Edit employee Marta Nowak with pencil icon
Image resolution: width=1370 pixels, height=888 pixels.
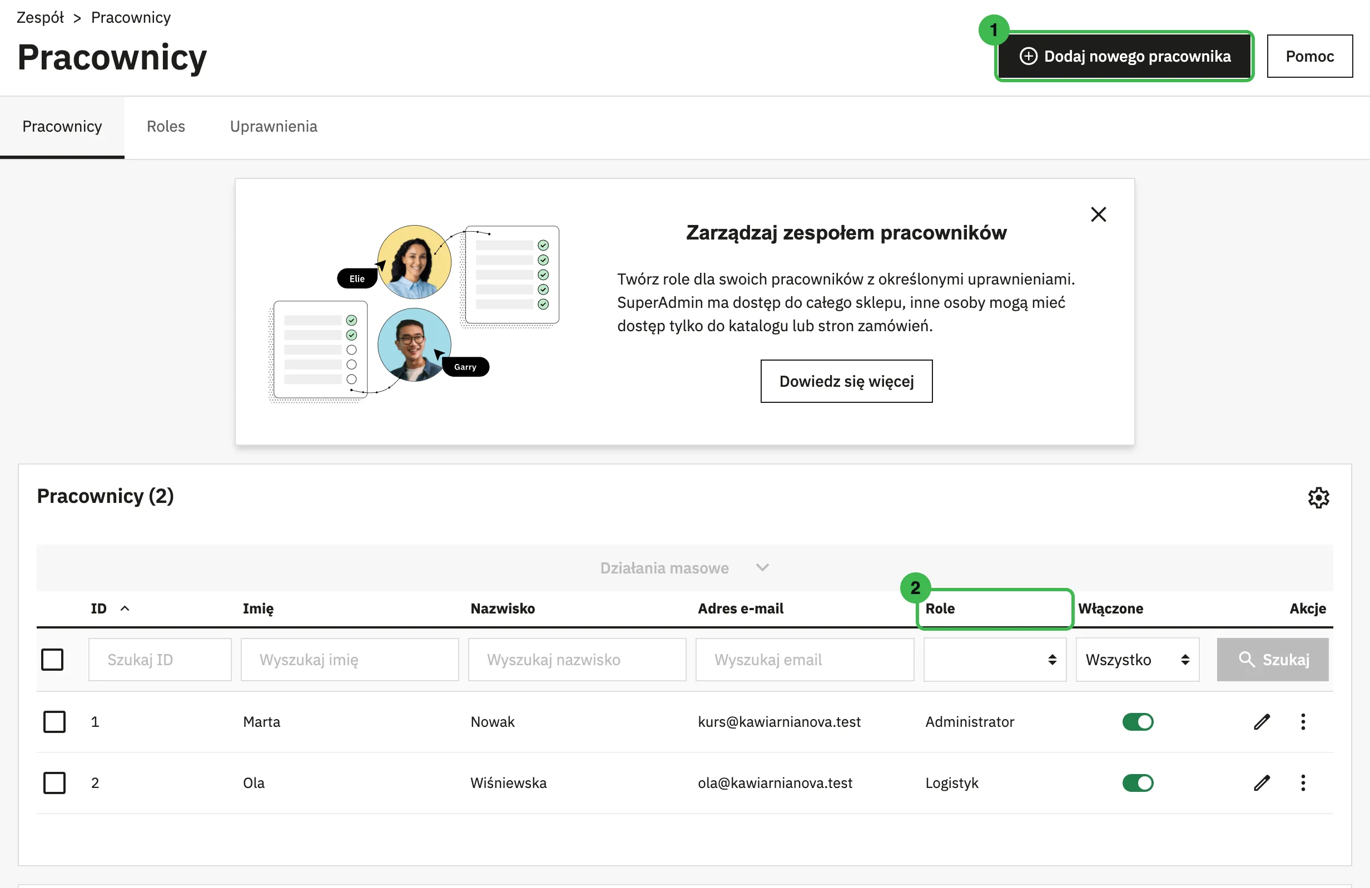pyautogui.click(x=1262, y=722)
